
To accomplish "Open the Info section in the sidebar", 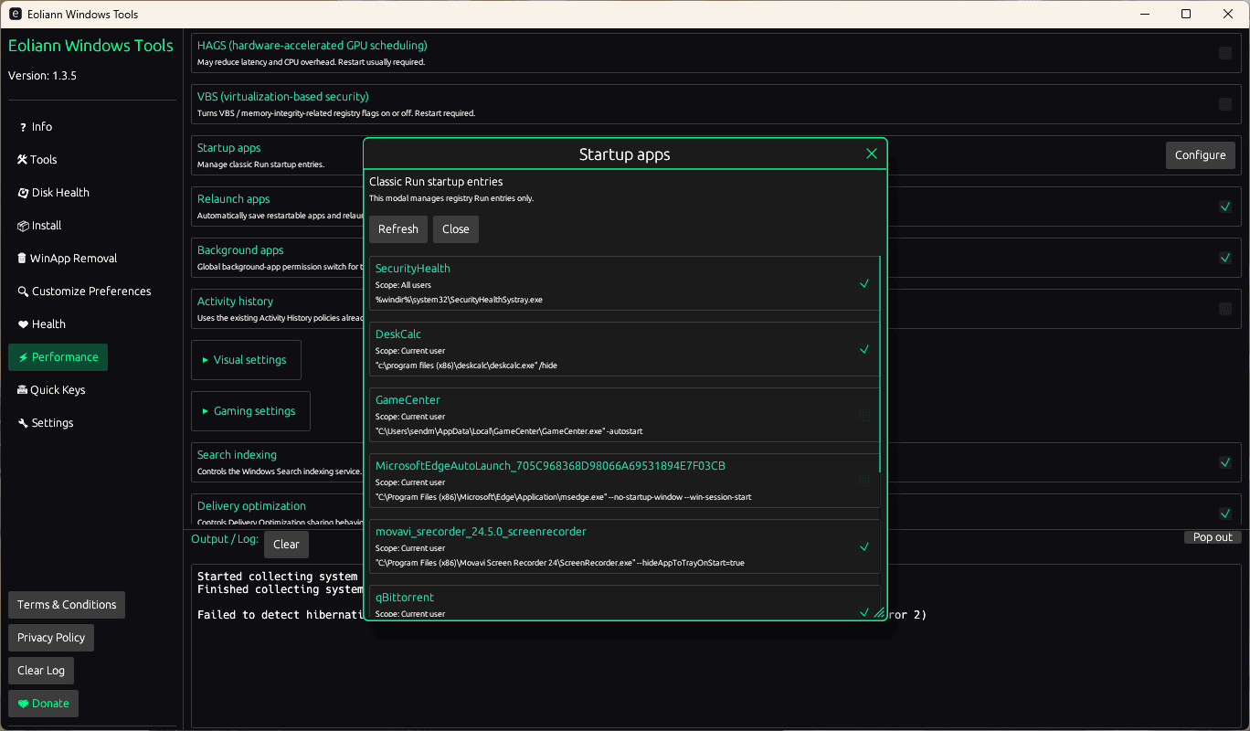I will point(36,127).
